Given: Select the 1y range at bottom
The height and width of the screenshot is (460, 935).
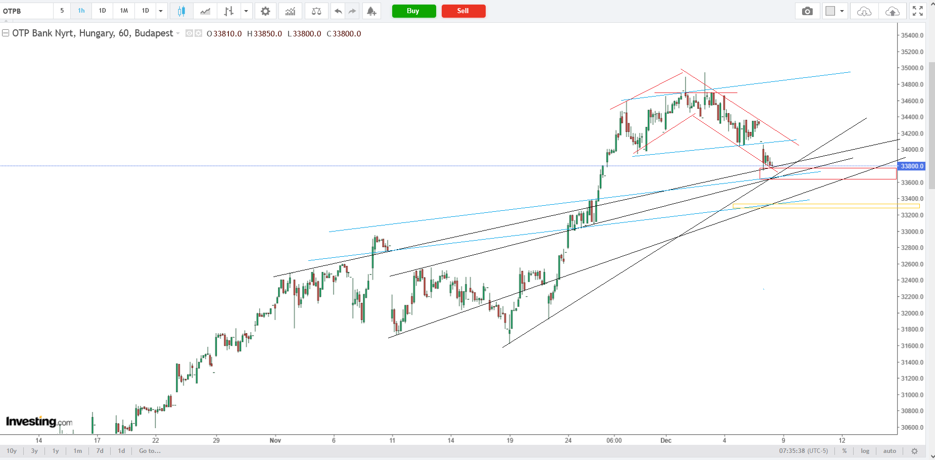Looking at the screenshot, I should (56, 451).
